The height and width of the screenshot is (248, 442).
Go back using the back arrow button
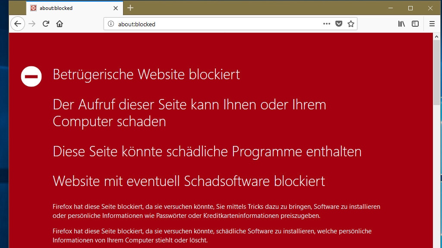tap(18, 24)
